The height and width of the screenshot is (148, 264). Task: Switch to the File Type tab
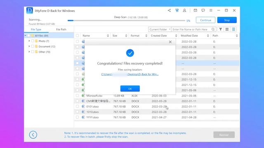tap(36, 29)
